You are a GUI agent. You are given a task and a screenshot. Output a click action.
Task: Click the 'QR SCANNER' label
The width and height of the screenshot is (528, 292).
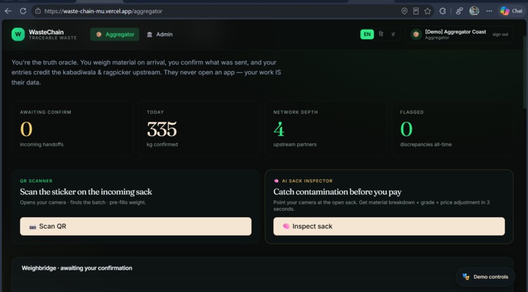point(36,181)
